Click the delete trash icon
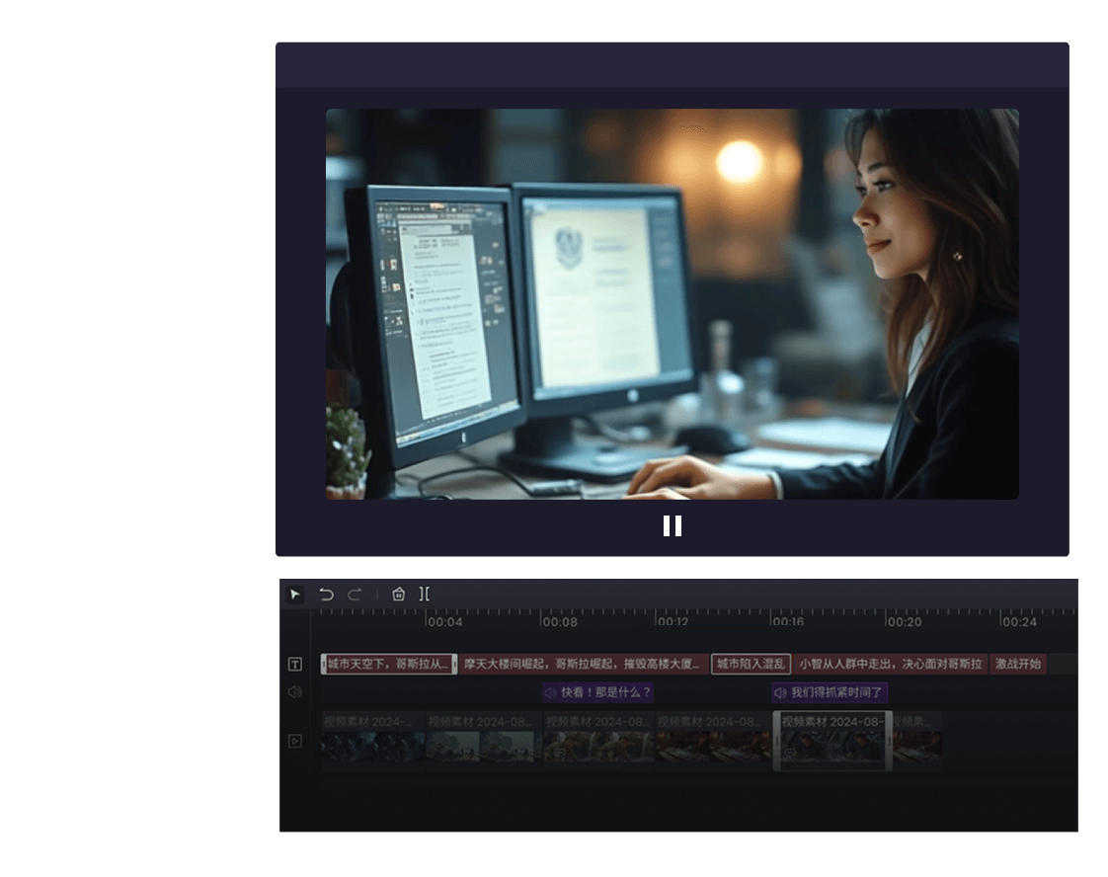Viewport: 1108px width, 877px height. click(x=399, y=595)
